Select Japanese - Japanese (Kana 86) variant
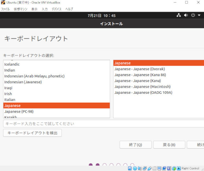 (x=159, y=75)
